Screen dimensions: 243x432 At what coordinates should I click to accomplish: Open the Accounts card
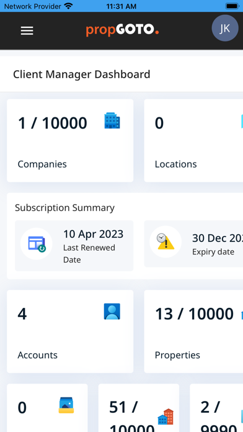pos(70,331)
